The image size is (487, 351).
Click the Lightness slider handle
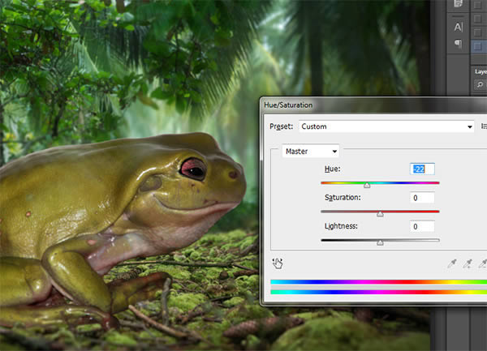pos(380,242)
